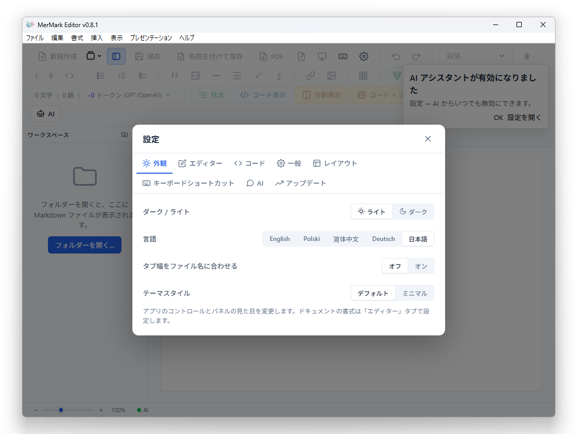This screenshot has width=578, height=434.
Task: Insert math sigma formula icon
Action: coord(279,76)
